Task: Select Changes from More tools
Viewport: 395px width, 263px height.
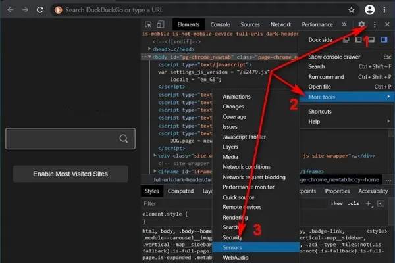Action: tap(256, 107)
